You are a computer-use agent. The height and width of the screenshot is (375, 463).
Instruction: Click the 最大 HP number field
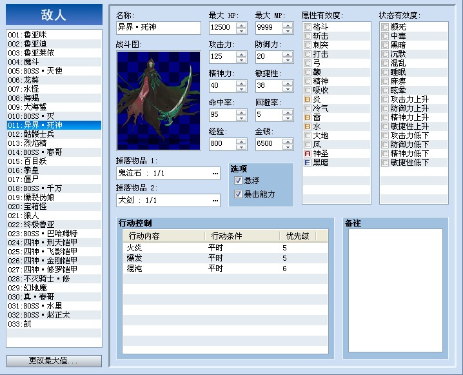[222, 28]
